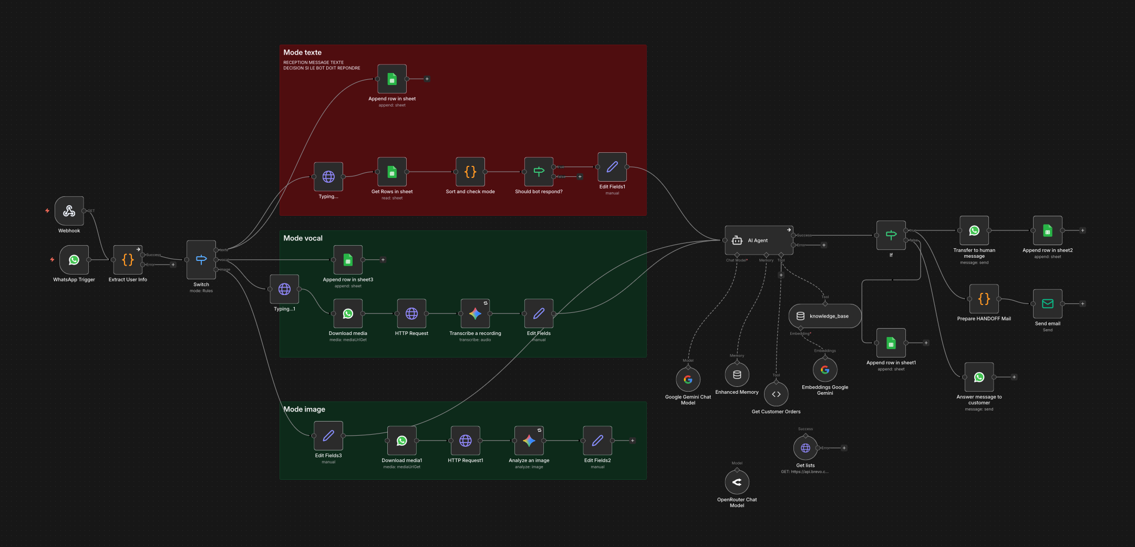Click the Analyze an image node
Viewport: 1135px width, 547px height.
[529, 441]
